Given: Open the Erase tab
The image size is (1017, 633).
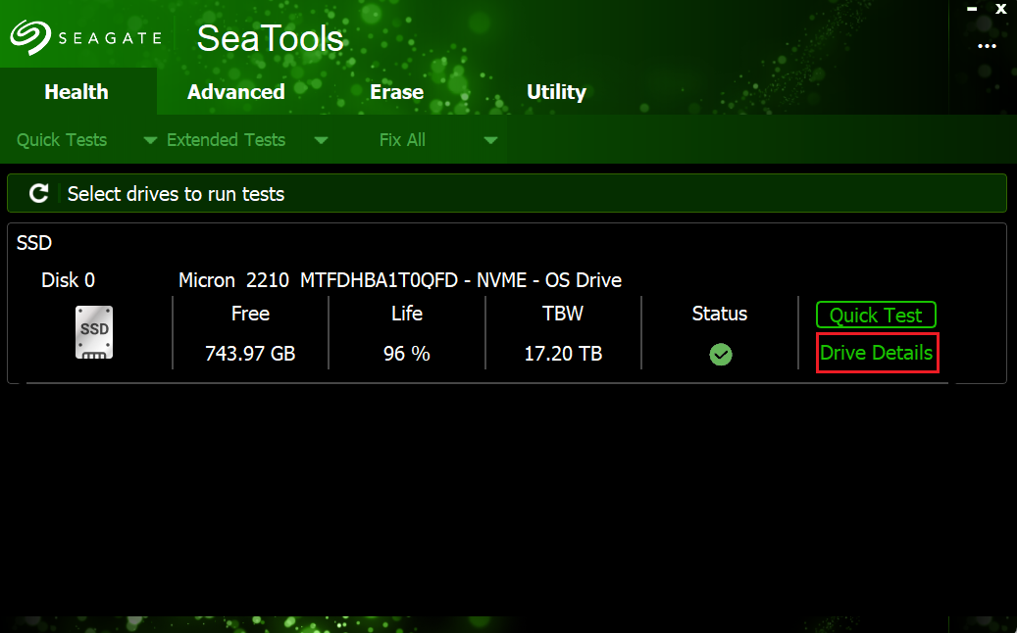Looking at the screenshot, I should (396, 92).
